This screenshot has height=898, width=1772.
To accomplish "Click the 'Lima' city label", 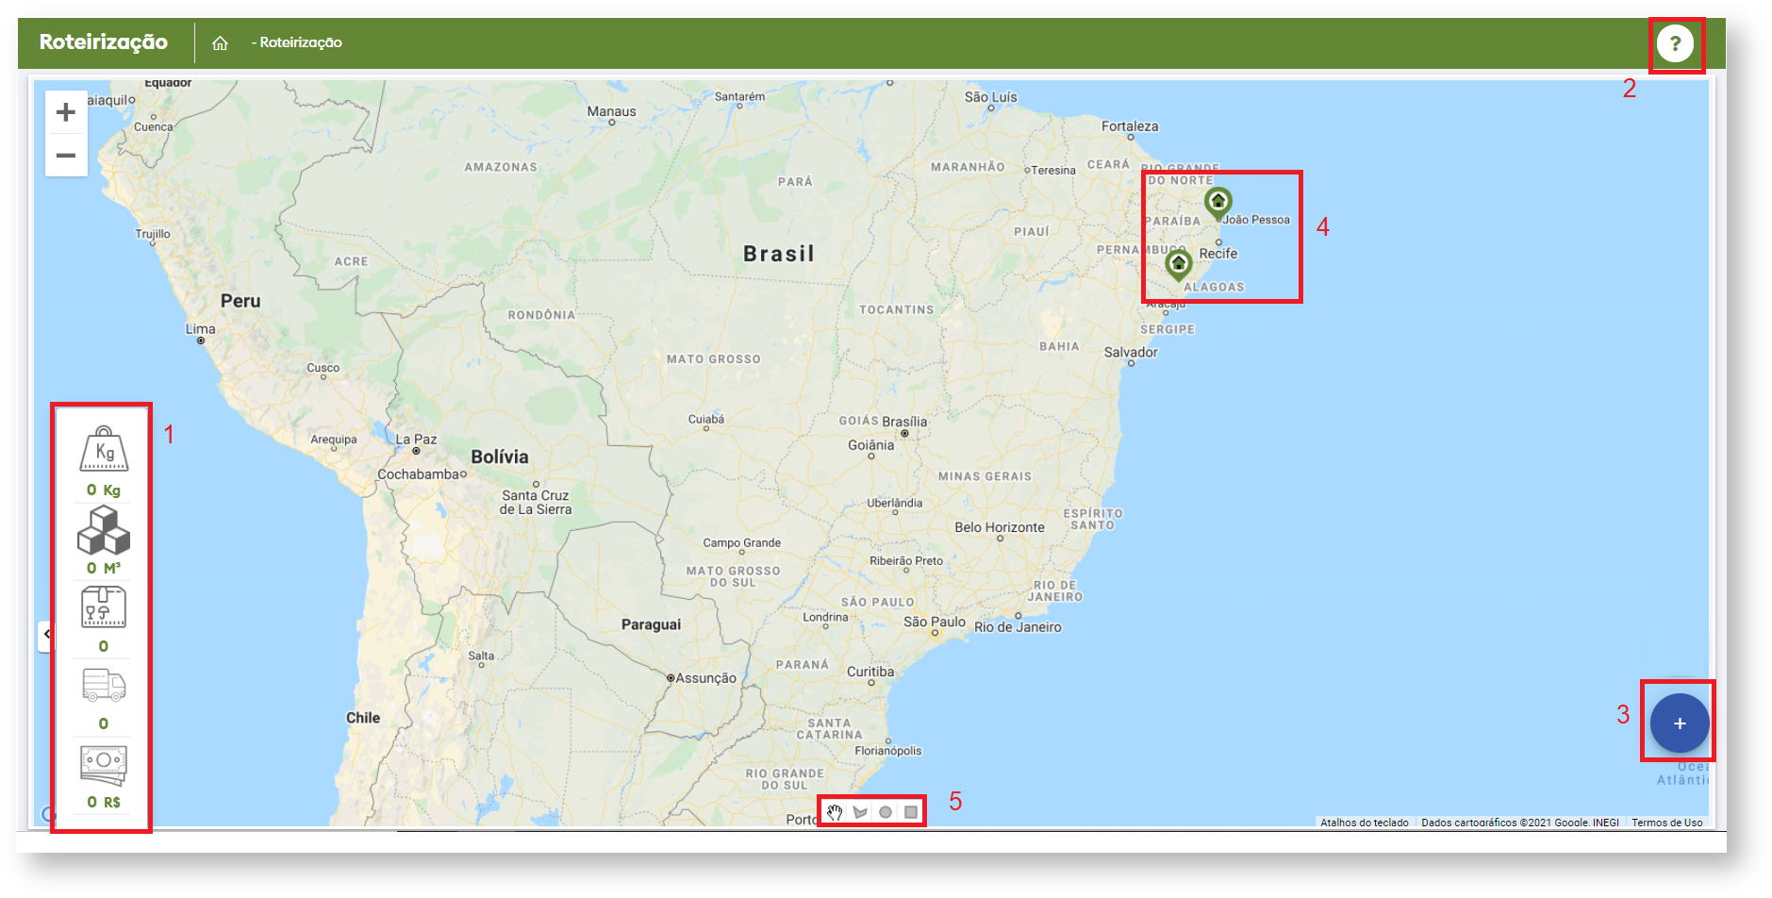I will (x=201, y=329).
